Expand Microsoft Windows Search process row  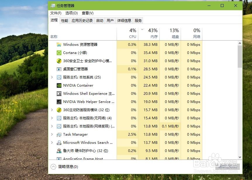coord(52,142)
